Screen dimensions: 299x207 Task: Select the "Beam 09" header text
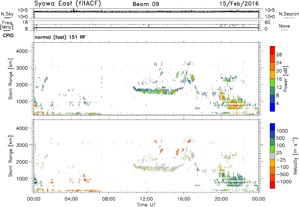point(146,4)
